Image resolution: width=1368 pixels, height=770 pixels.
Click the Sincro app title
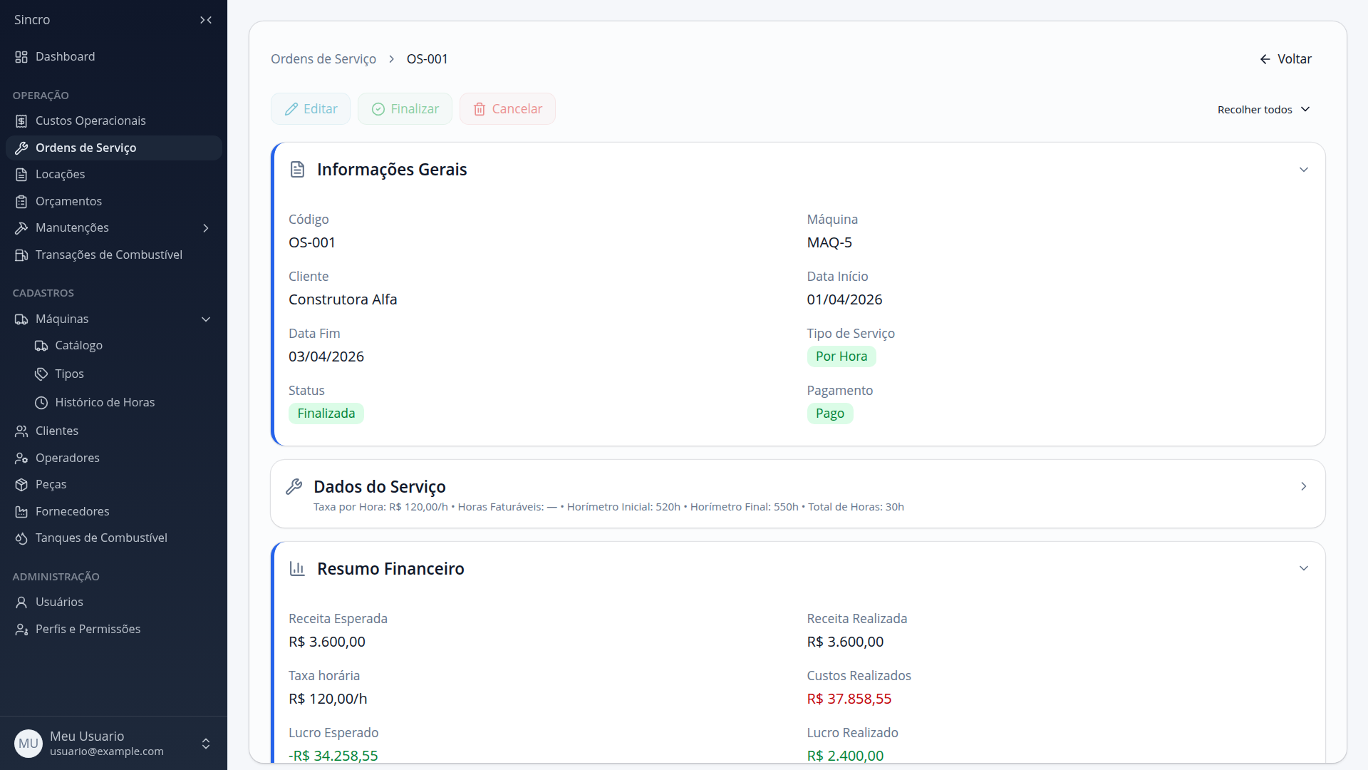click(x=32, y=20)
